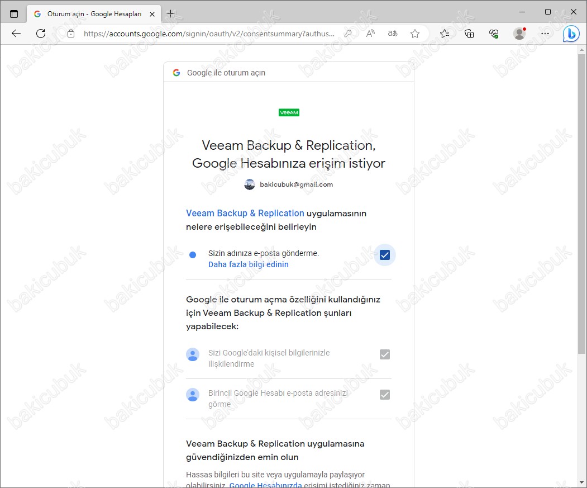Screen dimensions: 587x488
Task: Click the kişisel bilgilerinizle ilişkilendirme checkbox
Action: pos(385,354)
